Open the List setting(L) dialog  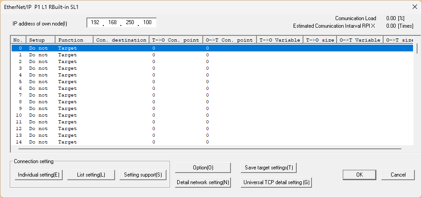[x=91, y=175]
